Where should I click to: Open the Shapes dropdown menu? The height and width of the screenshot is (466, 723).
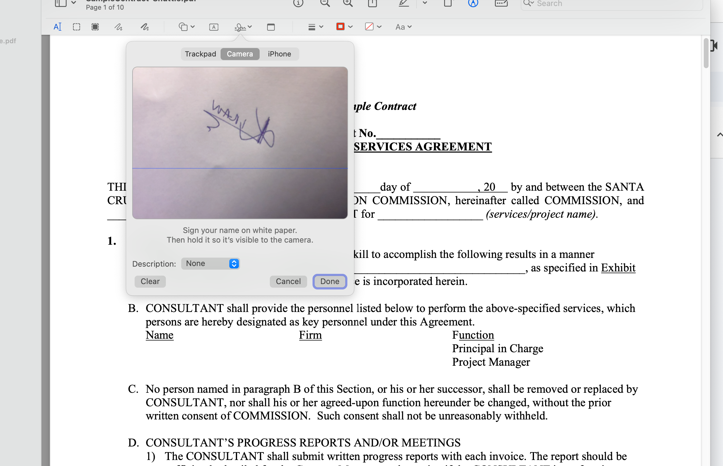point(186,27)
